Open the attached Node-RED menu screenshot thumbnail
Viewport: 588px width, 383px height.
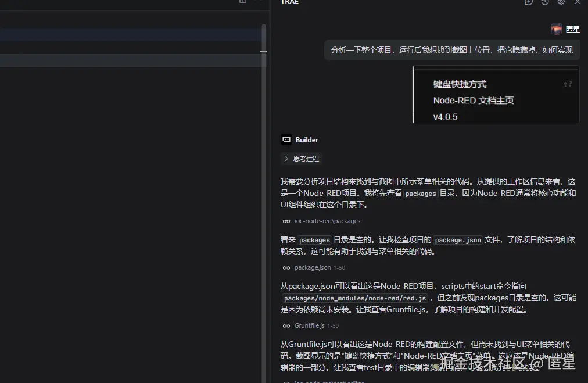(x=496, y=95)
